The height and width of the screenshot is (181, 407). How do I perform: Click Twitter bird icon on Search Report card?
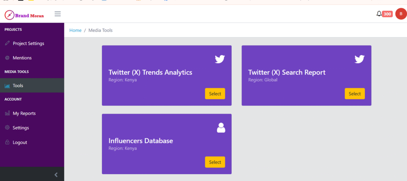(359, 59)
